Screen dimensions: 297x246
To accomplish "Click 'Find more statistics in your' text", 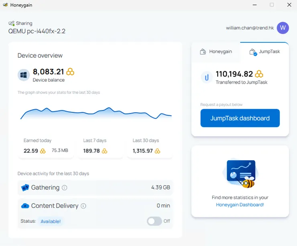I will (x=240, y=198).
